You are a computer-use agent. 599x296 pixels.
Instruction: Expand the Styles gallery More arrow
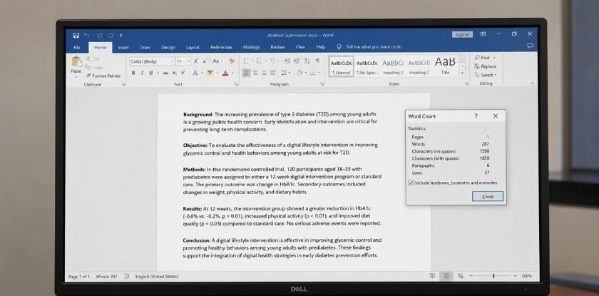[x=462, y=73]
